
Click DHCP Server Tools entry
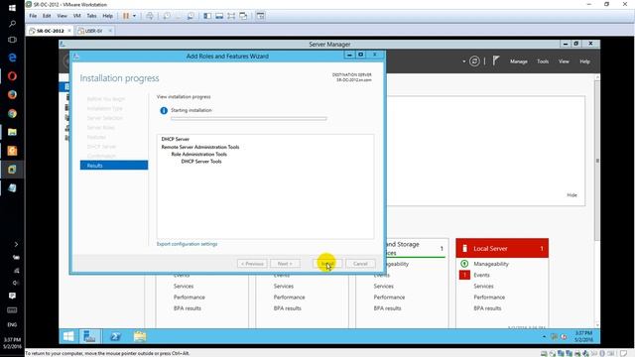pyautogui.click(x=201, y=161)
